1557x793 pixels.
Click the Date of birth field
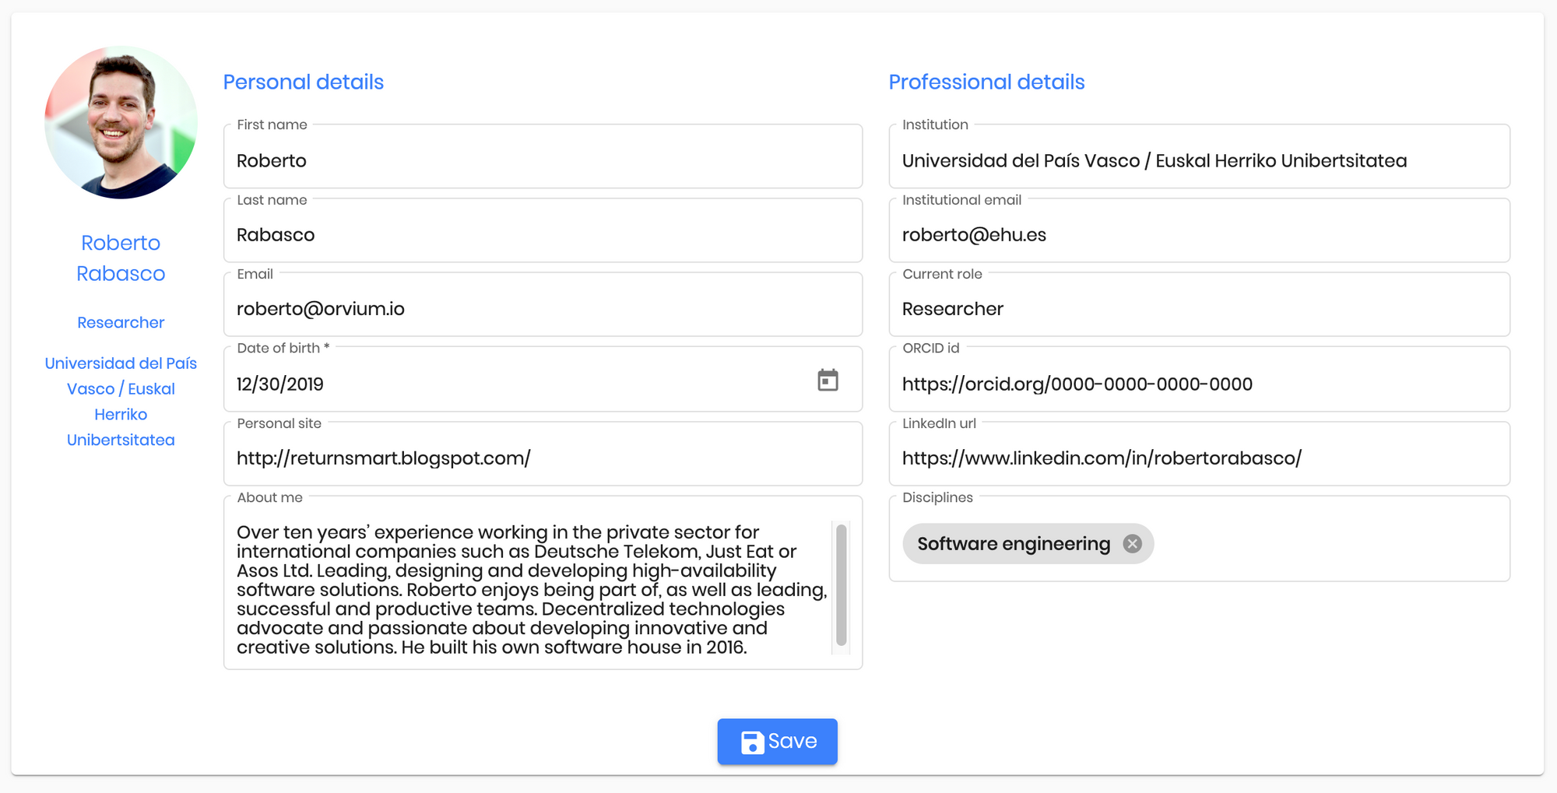coord(543,379)
